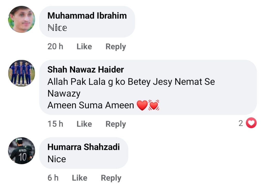Click the 6 h timestamp

point(53,178)
